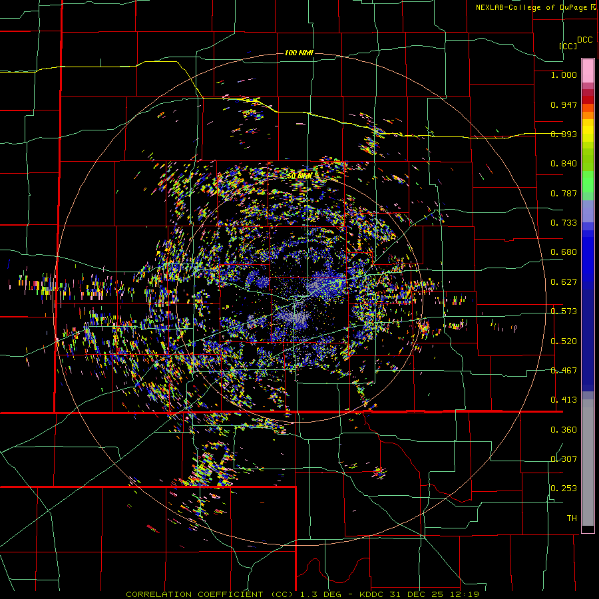Click the TH threshold label
599x599 pixels.
572,518
